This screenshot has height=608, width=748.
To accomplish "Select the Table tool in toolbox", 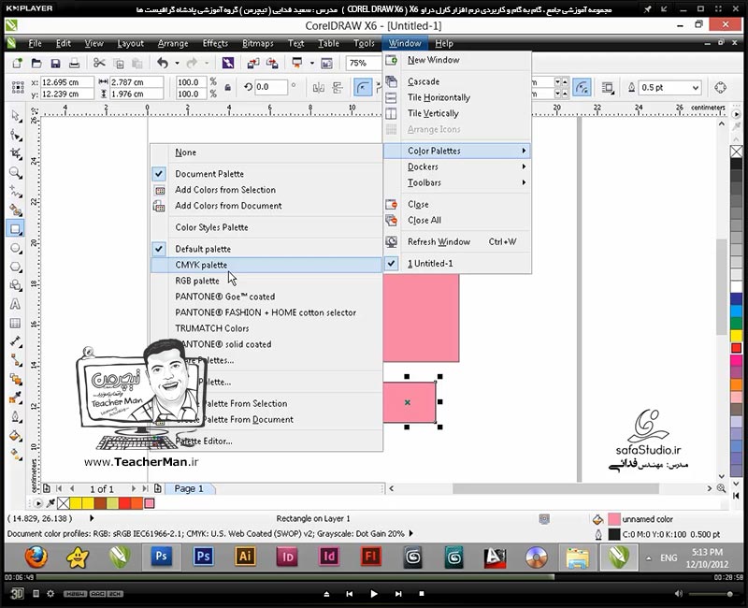I will [x=16, y=323].
